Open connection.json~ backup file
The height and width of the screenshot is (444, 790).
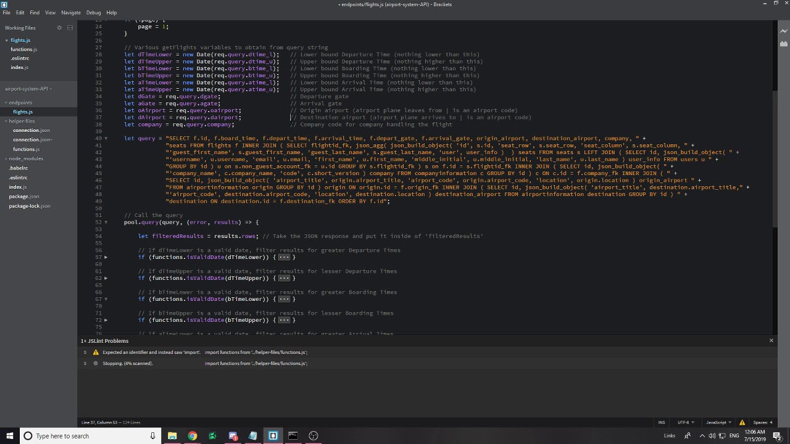click(x=33, y=139)
